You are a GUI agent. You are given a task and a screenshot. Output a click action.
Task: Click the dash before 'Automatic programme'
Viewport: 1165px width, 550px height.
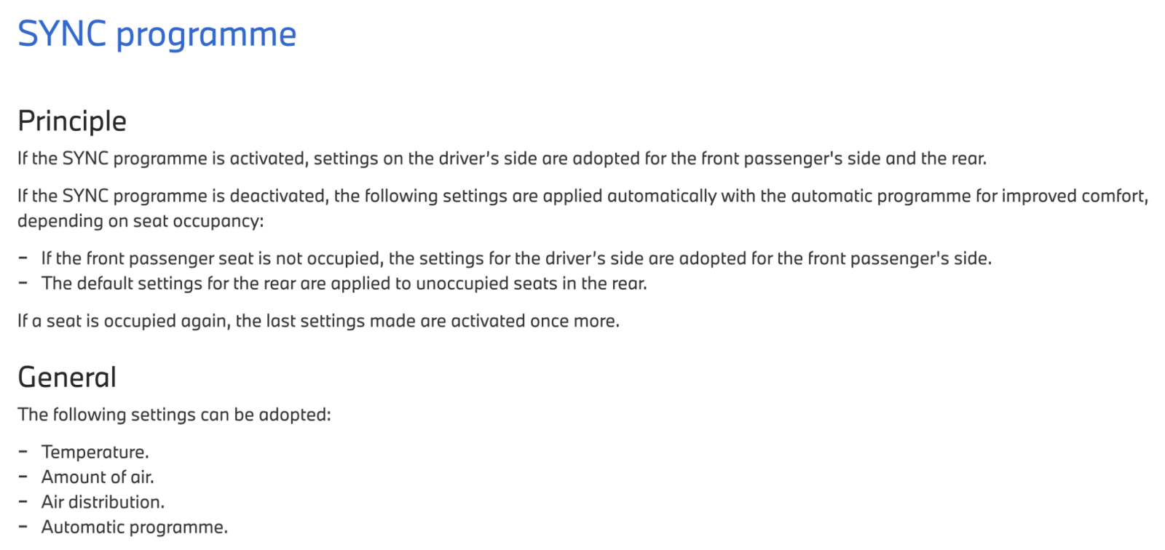click(23, 527)
